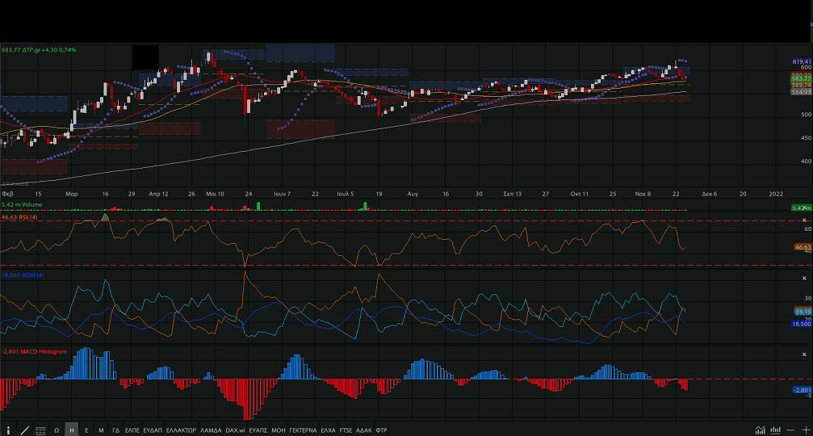Open the indicators chart icon
The width and height of the screenshot is (813, 436).
pos(760,430)
